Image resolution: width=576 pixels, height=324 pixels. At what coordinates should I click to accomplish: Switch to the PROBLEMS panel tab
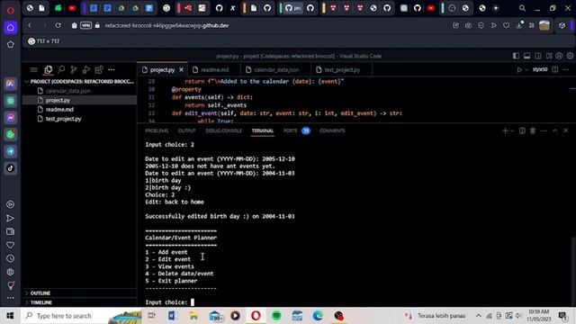click(x=157, y=130)
